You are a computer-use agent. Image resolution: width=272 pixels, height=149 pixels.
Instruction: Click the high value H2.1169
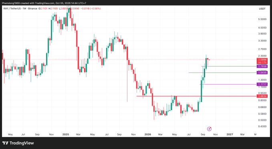pos(53,8)
